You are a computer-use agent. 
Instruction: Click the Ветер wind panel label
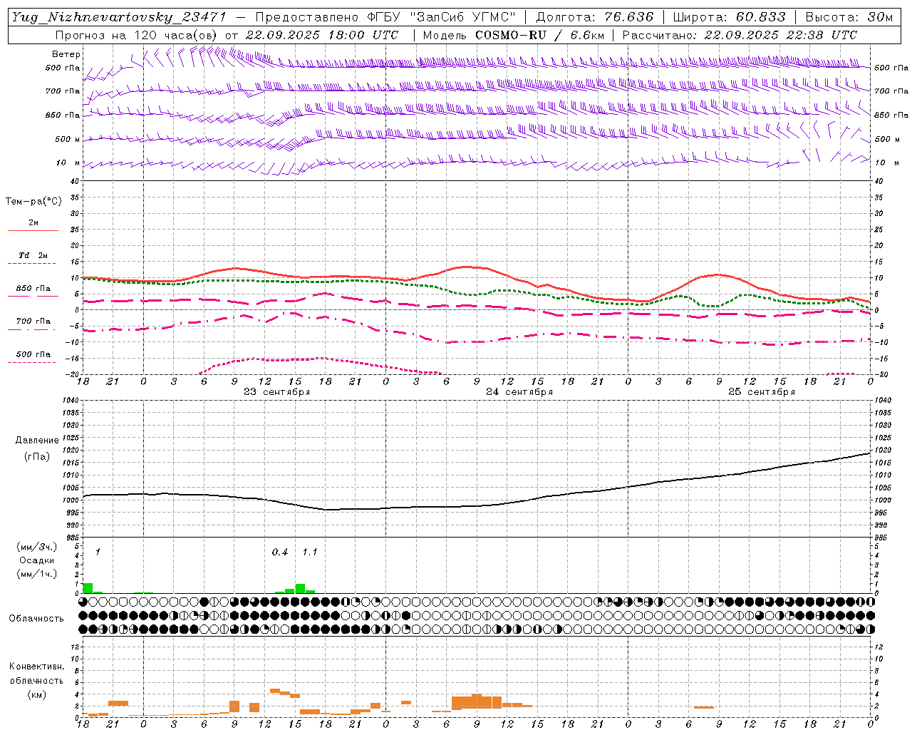point(66,54)
